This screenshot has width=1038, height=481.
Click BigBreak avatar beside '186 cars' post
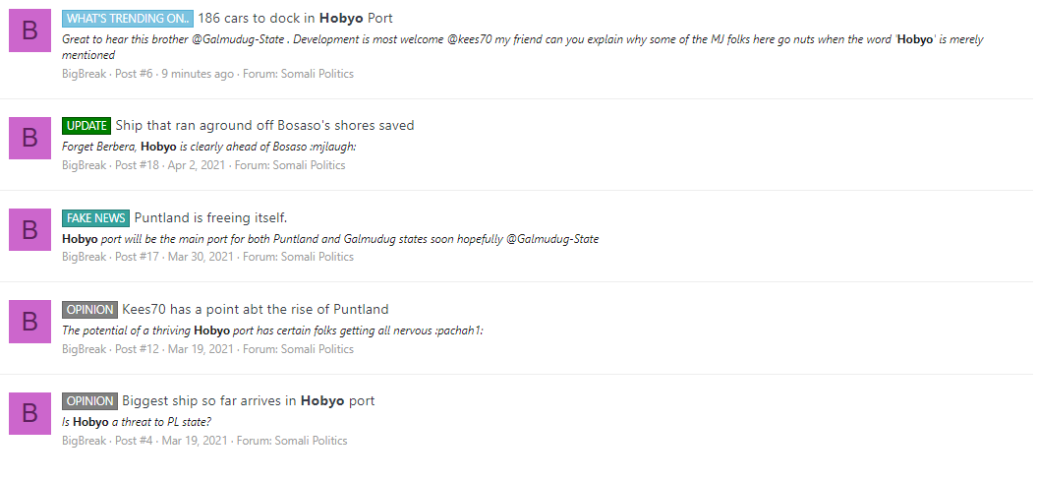tap(29, 30)
